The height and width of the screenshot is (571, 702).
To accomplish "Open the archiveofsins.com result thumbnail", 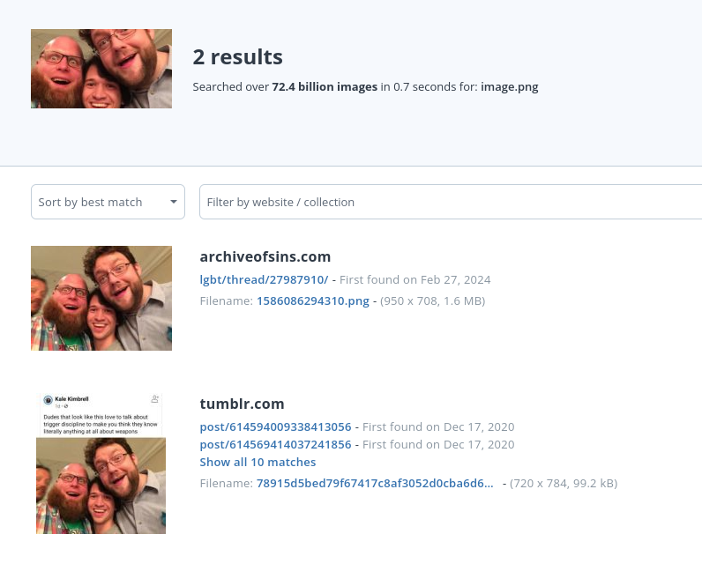I will 101,298.
